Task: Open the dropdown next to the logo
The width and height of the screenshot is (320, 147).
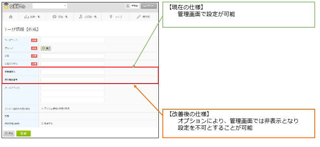Action: 49,6
